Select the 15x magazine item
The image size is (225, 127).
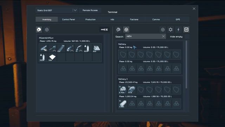[x=61, y=48]
